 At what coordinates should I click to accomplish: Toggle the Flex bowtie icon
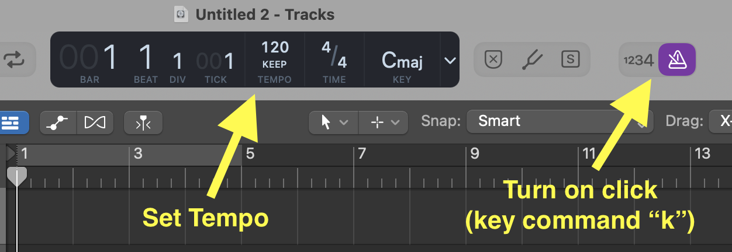coord(94,123)
